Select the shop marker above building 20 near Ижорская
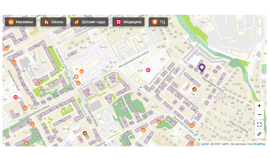 25,108
